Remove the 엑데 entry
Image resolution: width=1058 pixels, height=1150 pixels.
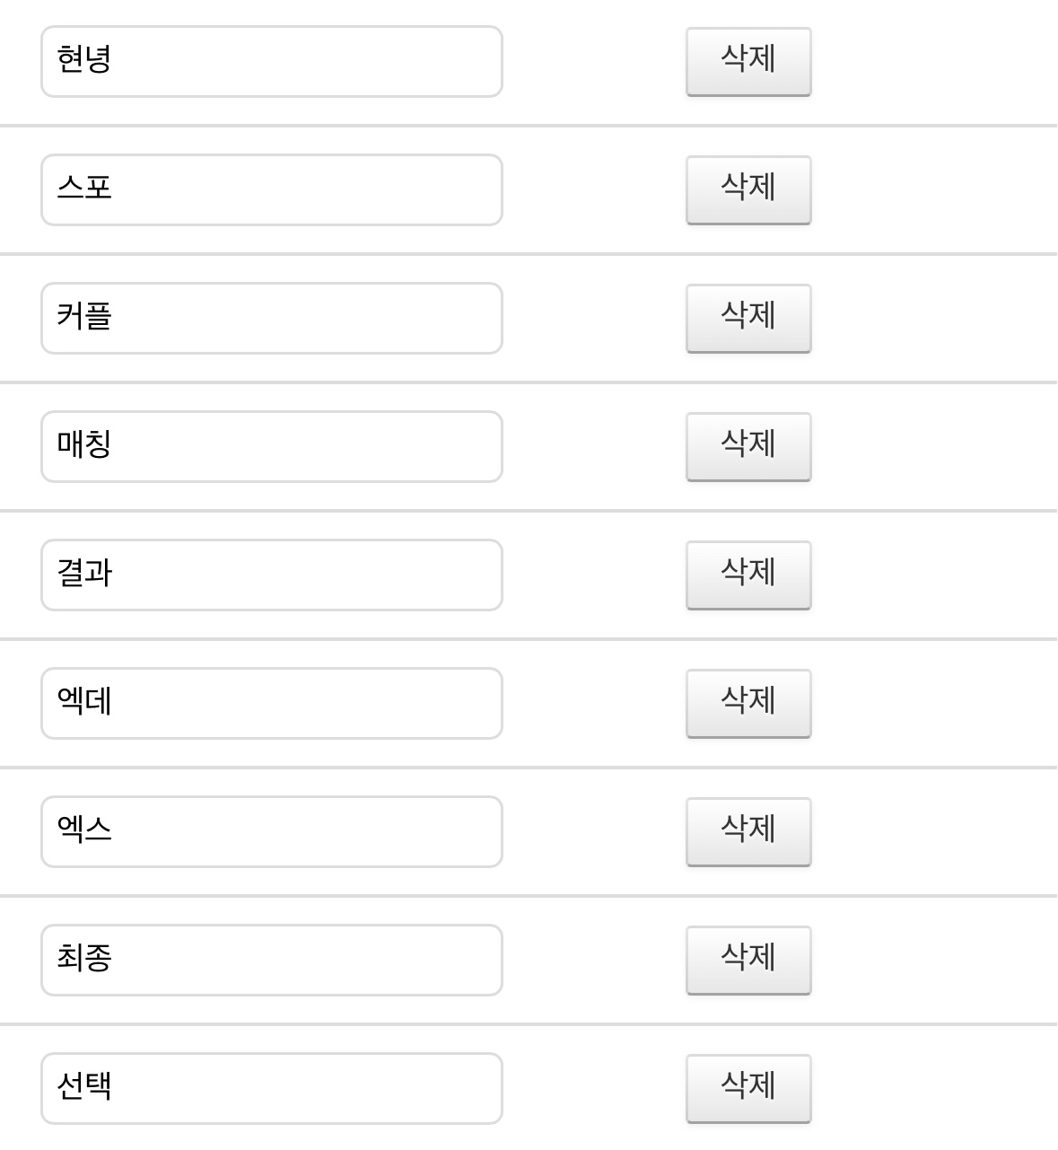(748, 703)
